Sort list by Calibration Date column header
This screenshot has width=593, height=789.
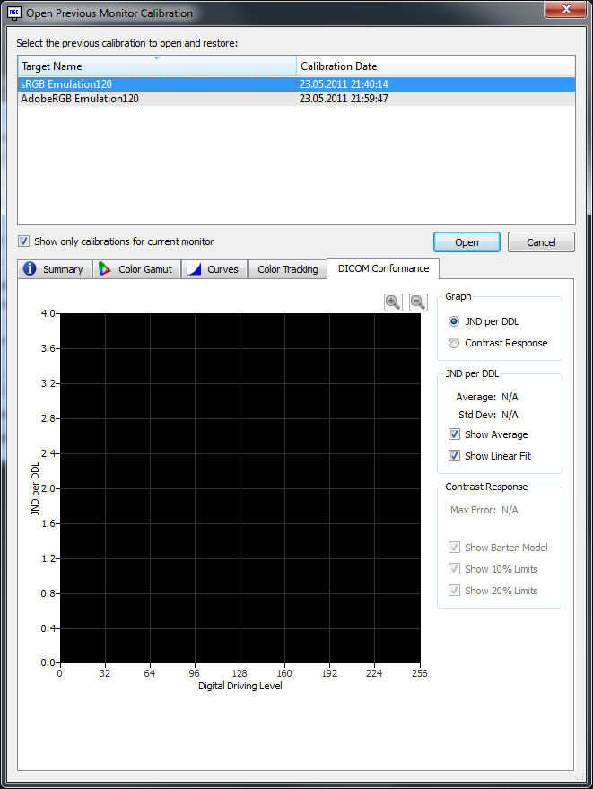[x=435, y=66]
